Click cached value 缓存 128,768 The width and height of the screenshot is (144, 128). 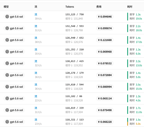(x=74, y=30)
